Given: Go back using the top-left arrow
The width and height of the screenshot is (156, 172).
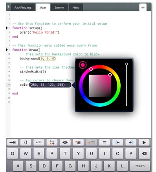Looking at the screenshot, I should pyautogui.click(x=8, y=7).
